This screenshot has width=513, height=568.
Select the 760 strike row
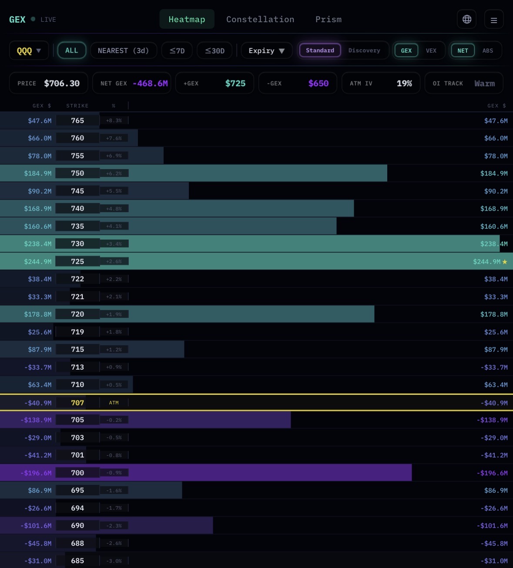(256, 138)
